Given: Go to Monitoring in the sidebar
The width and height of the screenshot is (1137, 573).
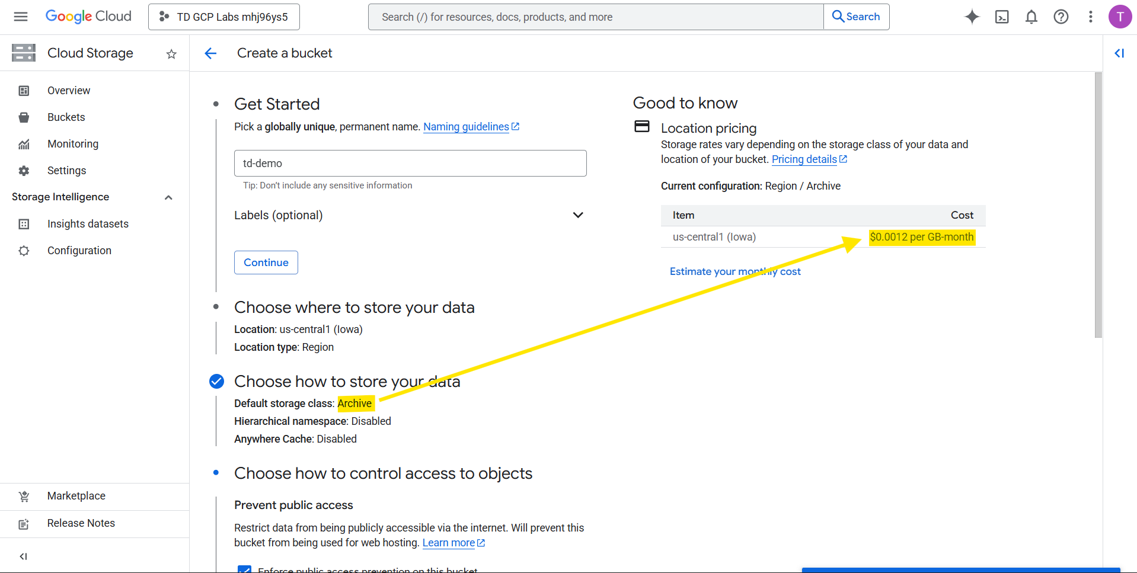Looking at the screenshot, I should 73,144.
